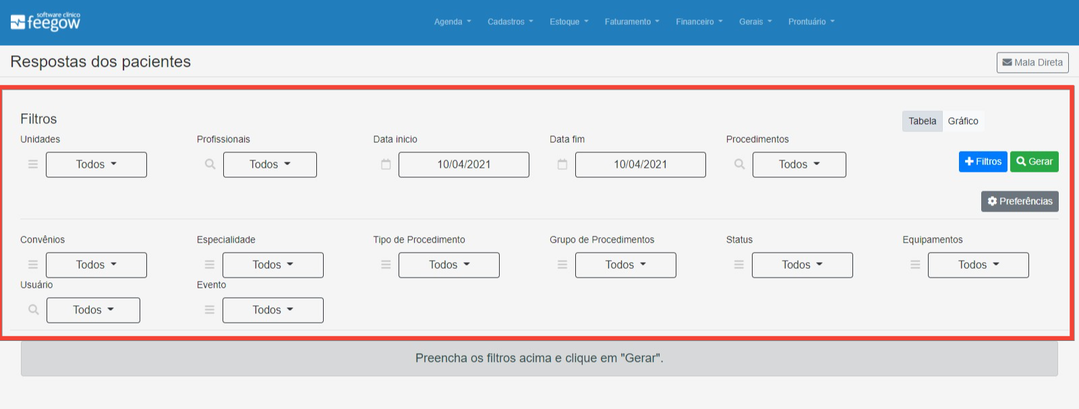Click the 'Respostas dos pacientes' page title
This screenshot has height=409, width=1079.
coord(100,62)
